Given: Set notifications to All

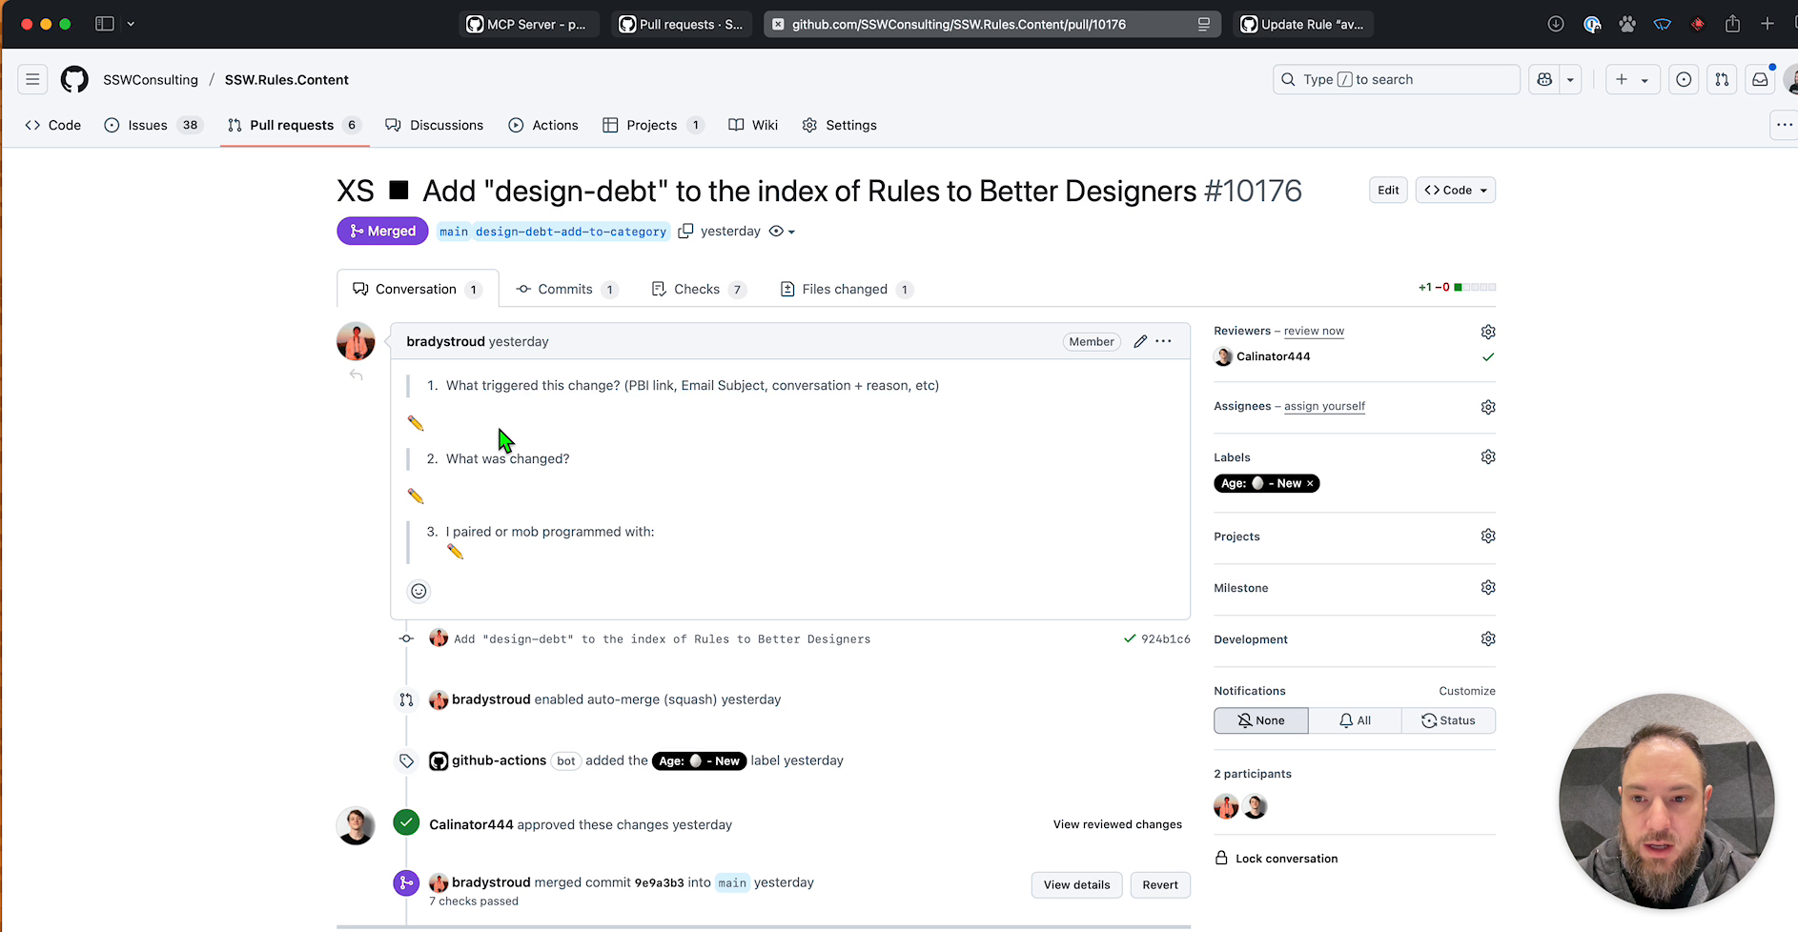Looking at the screenshot, I should point(1355,720).
